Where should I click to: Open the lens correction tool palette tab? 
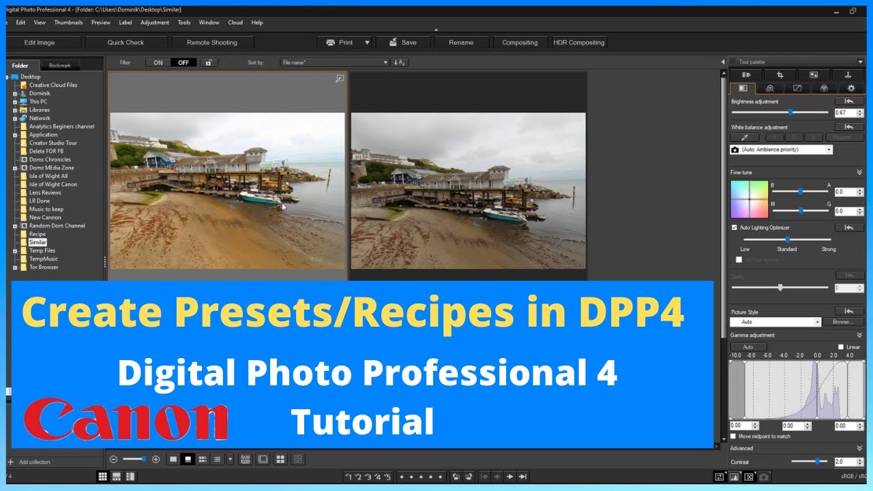[x=746, y=75]
